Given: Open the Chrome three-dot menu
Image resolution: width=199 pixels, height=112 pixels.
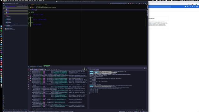Looking at the screenshot, I should point(198,4).
